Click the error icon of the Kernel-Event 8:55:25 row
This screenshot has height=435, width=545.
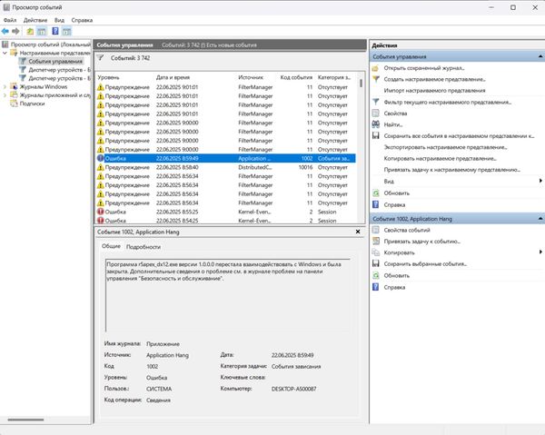click(x=101, y=212)
